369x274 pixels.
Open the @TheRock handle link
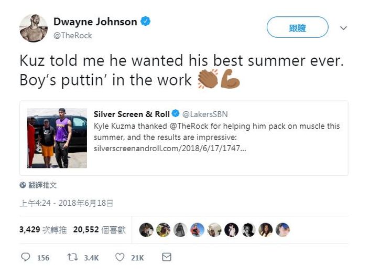[x=72, y=36]
